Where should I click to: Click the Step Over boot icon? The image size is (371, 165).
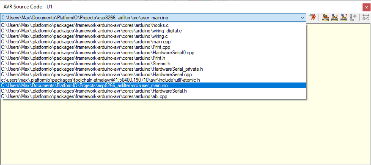(x=326, y=17)
